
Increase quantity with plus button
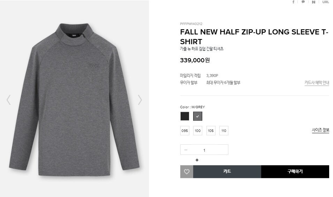click(197, 160)
